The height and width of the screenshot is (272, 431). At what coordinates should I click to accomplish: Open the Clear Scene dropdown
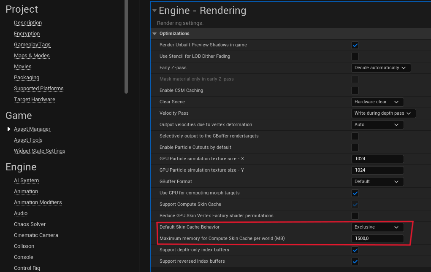[377, 102]
